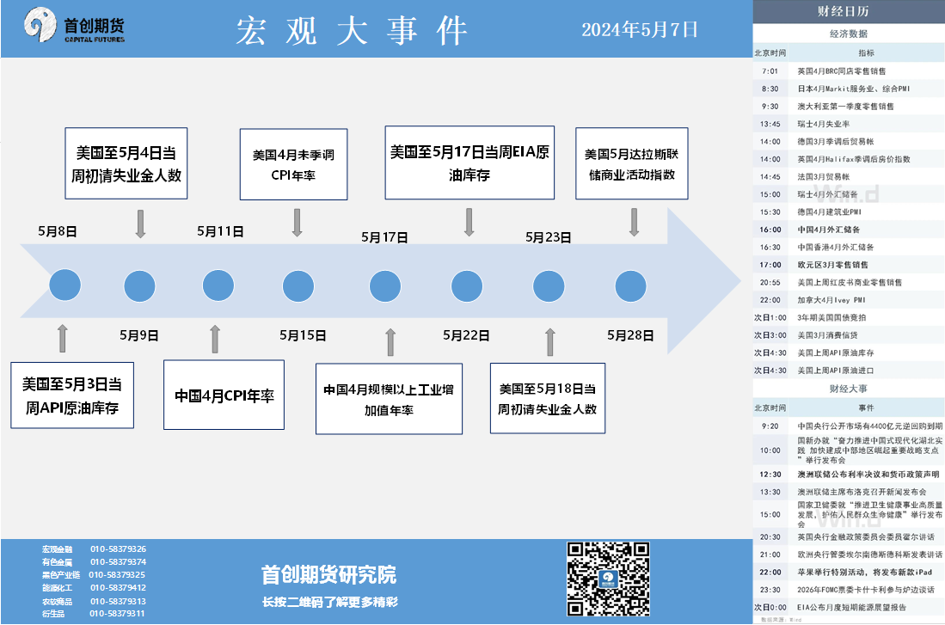
Task: Click the 宏观金融 phone number 010-58379326
Action: click(x=118, y=549)
